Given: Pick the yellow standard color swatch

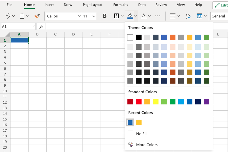Looking at the screenshot, I should coord(156,101).
